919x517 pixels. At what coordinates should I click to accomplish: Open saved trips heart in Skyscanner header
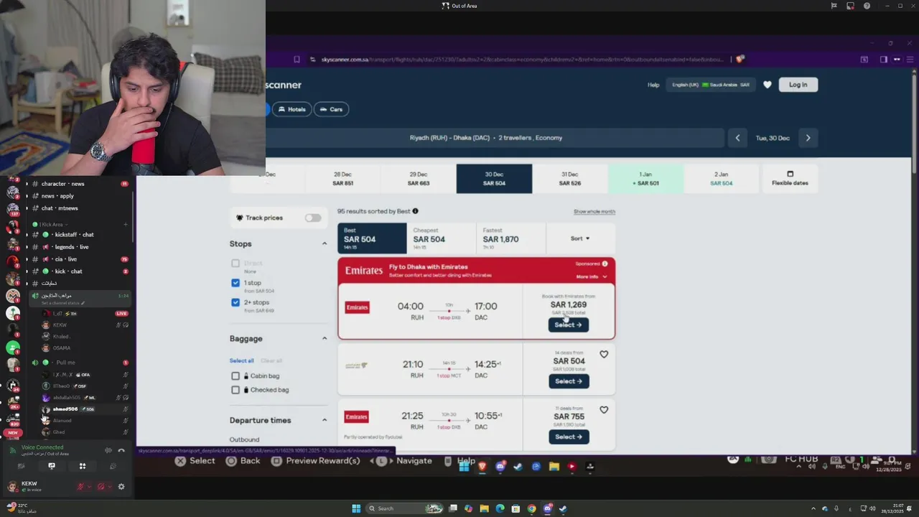point(768,85)
